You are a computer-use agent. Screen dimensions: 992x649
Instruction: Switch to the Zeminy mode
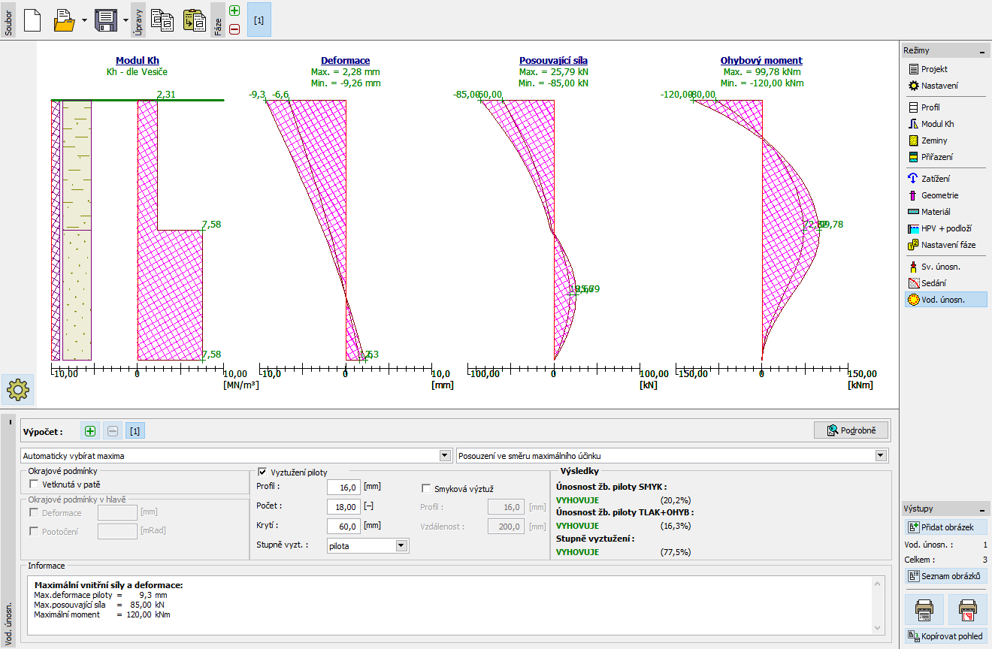tap(945, 140)
